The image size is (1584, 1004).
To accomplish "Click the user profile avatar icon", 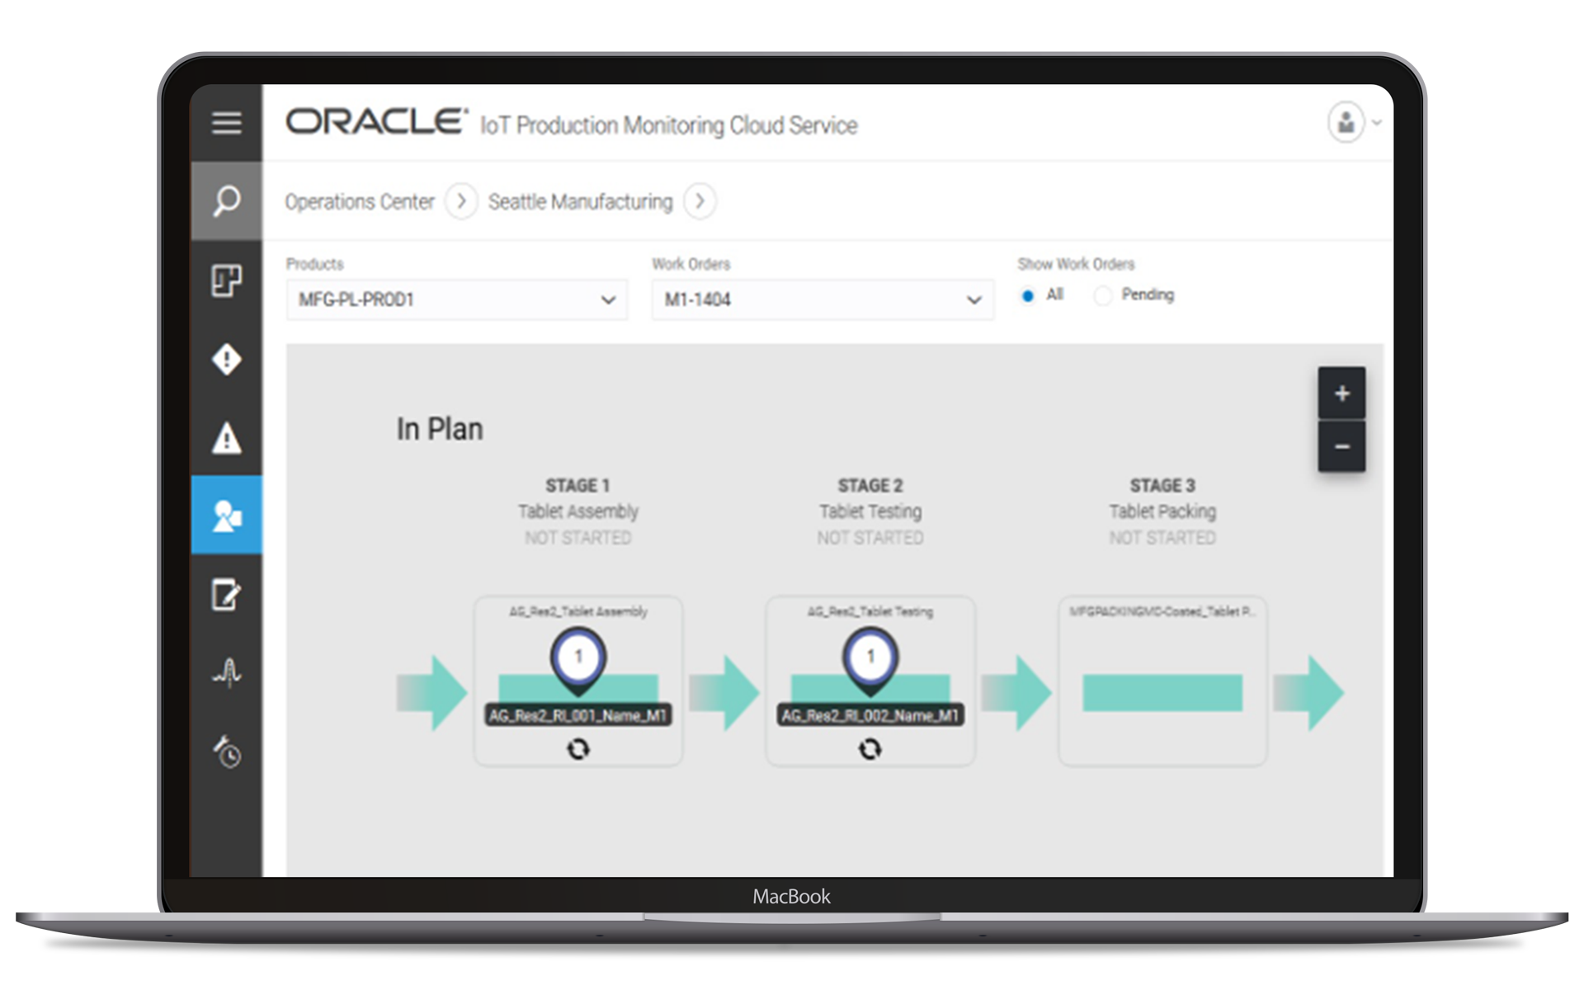I will tap(1346, 122).
